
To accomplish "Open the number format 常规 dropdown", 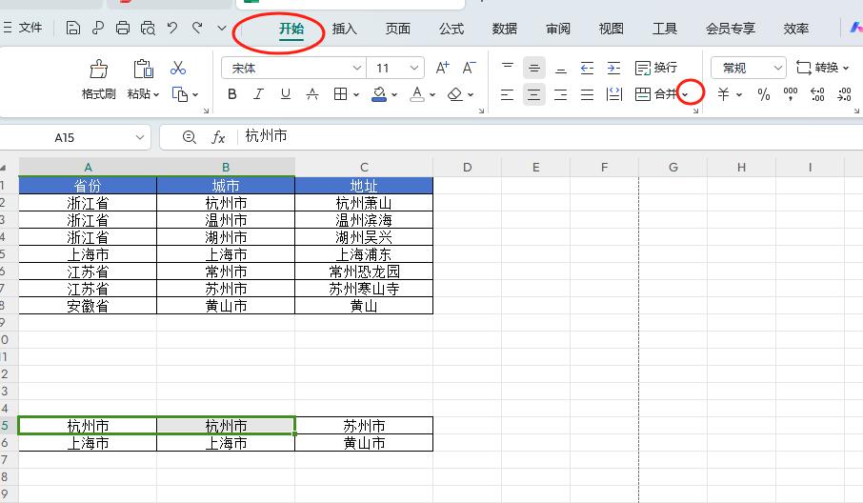I will (777, 68).
